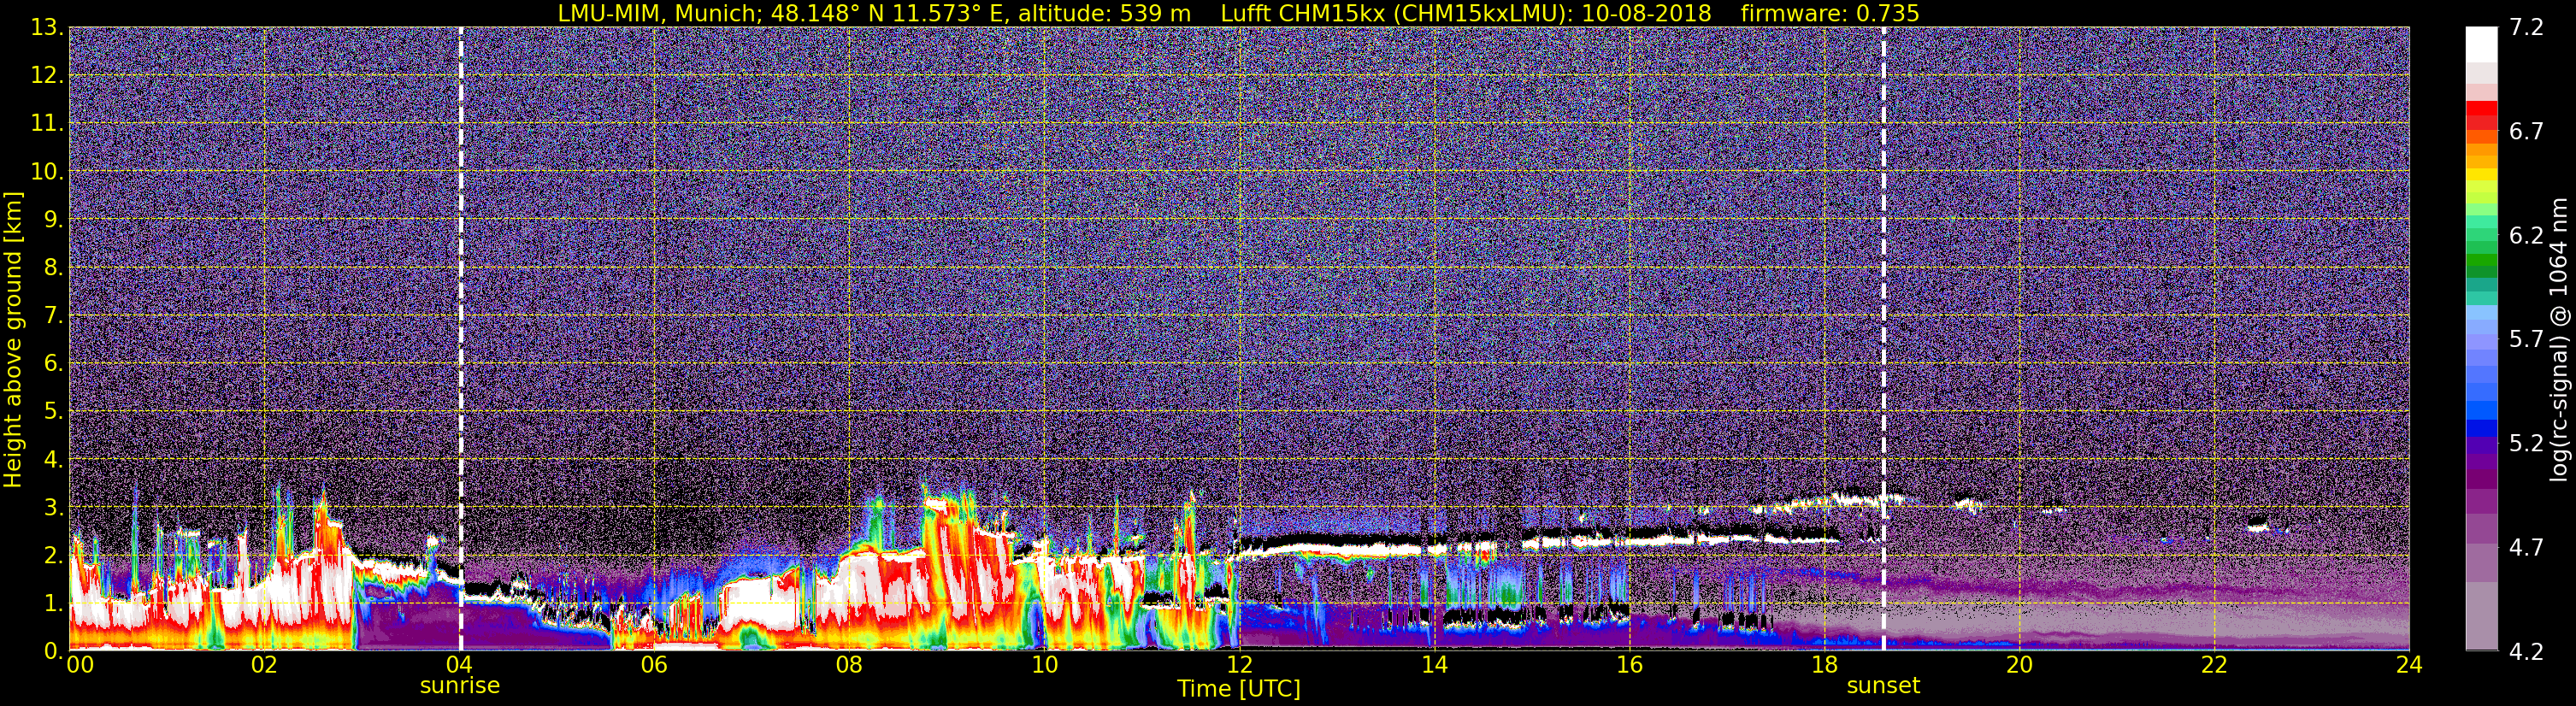Click the "5.2" value on the colorbar scale

[2526, 444]
